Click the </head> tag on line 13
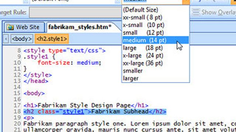 coord(36,81)
